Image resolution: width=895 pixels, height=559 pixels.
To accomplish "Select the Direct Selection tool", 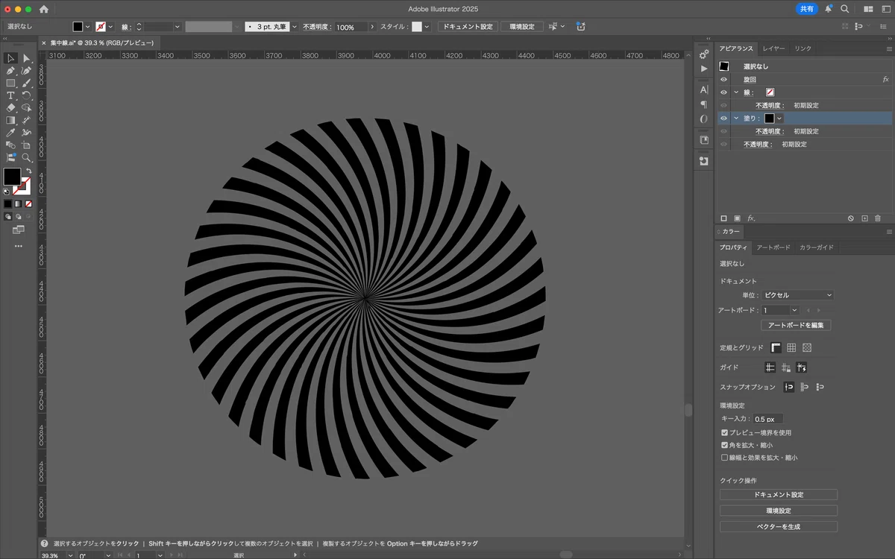I will click(27, 58).
